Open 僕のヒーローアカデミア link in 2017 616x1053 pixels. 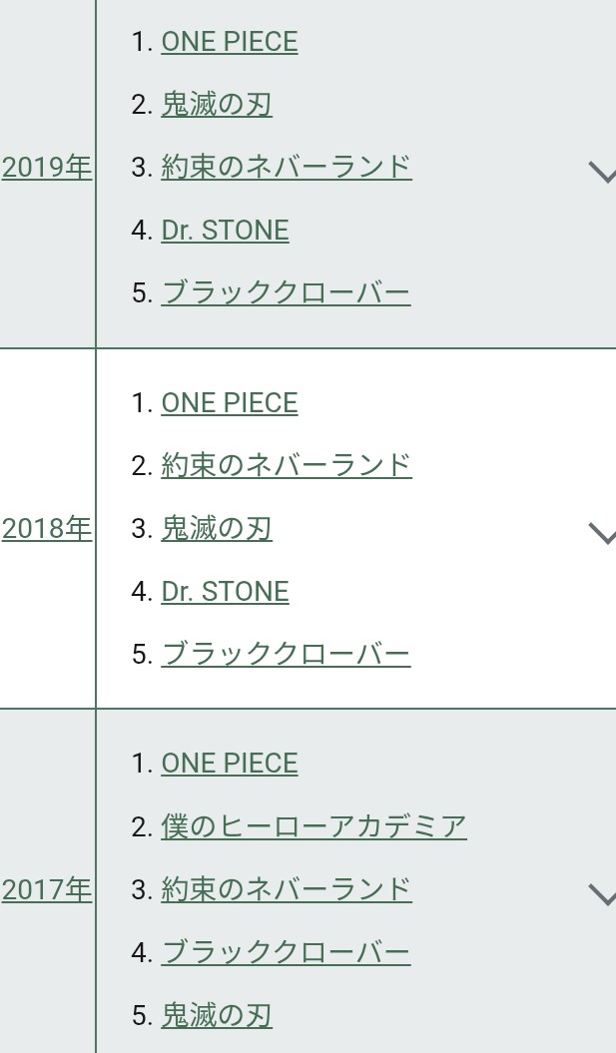(x=313, y=826)
